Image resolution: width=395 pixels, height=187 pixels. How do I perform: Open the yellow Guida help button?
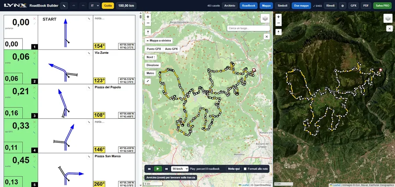(x=108, y=6)
